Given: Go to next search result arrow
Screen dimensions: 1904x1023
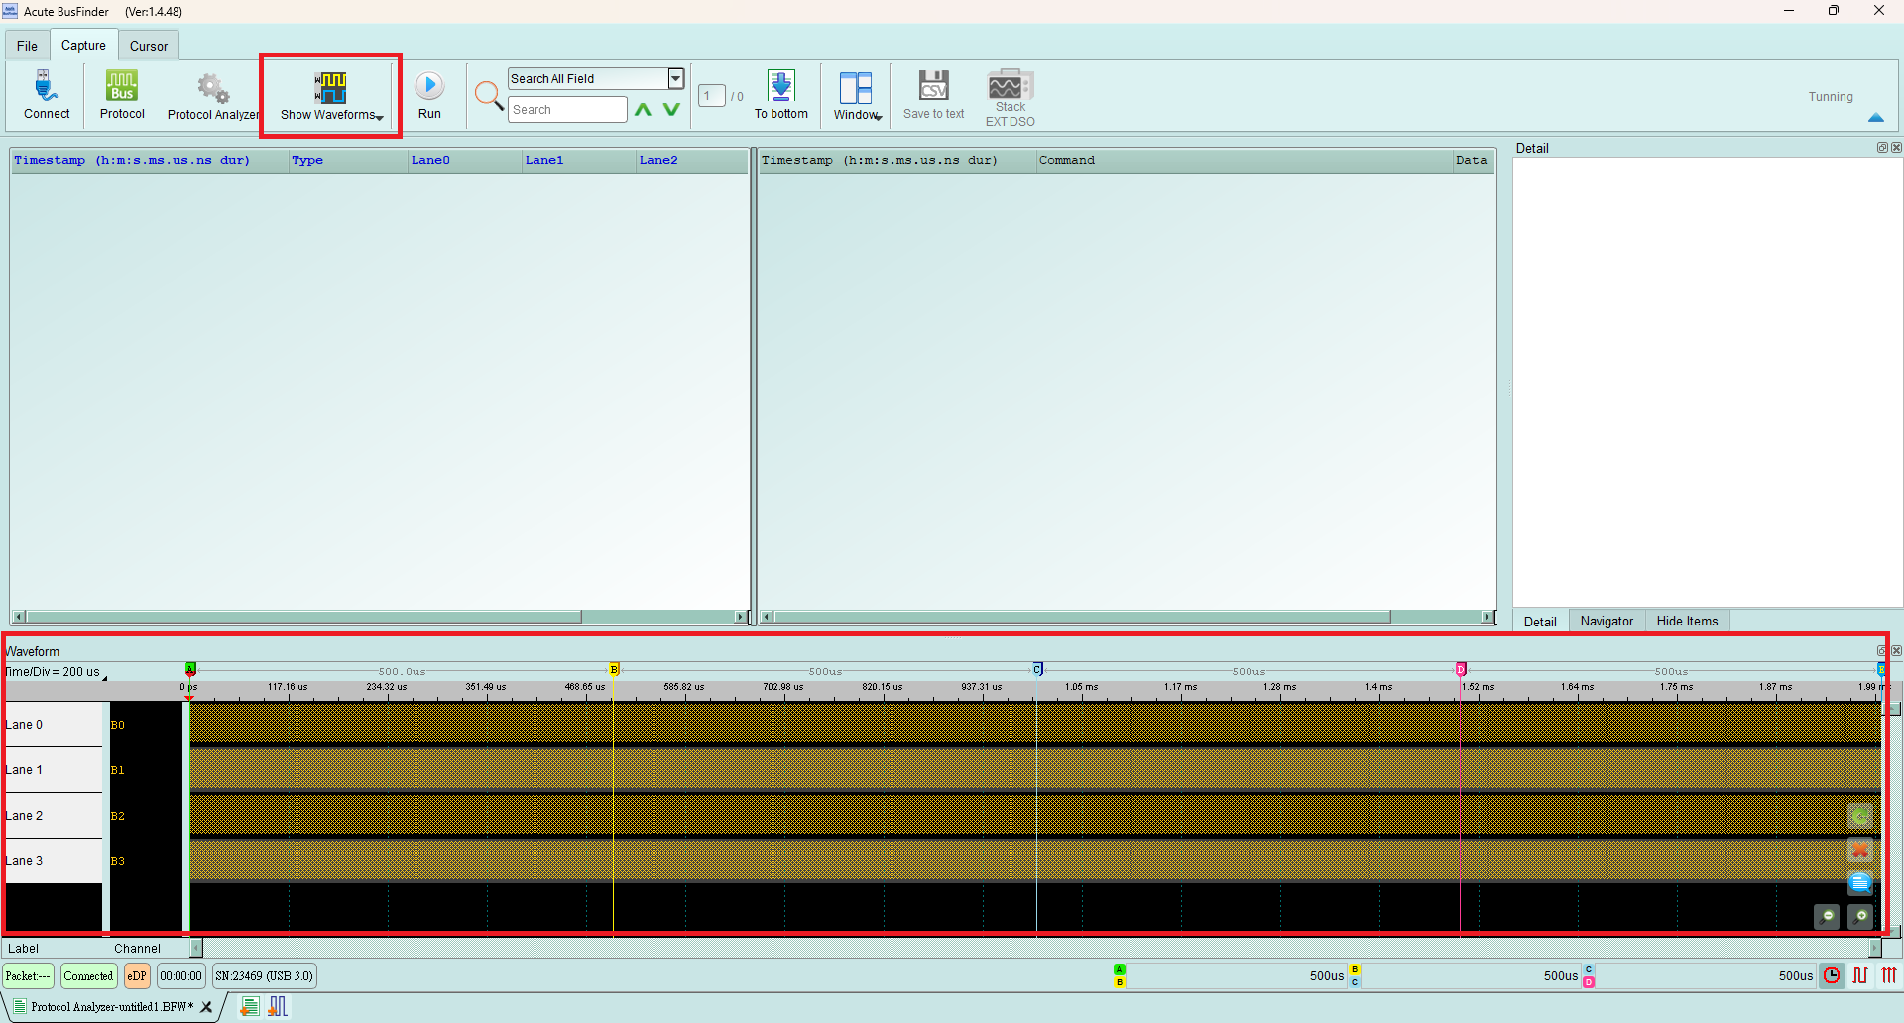Looking at the screenshot, I should (x=672, y=110).
